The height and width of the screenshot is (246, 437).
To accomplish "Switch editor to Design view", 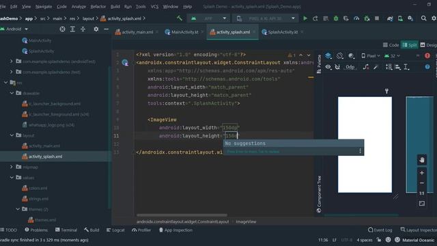I will [428, 45].
